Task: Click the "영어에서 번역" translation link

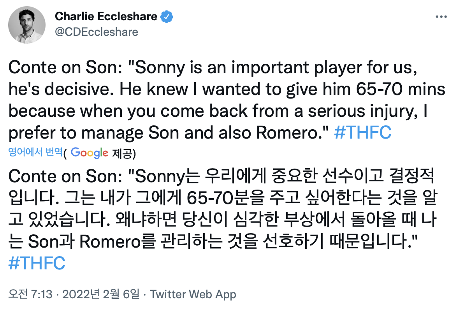Action: click(35, 153)
